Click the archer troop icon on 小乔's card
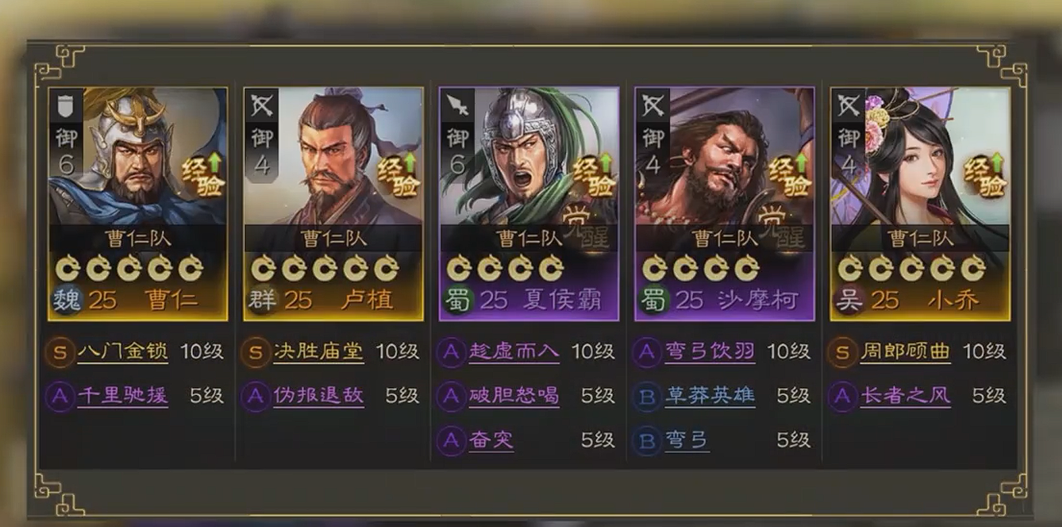This screenshot has width=1062, height=527. point(848,106)
